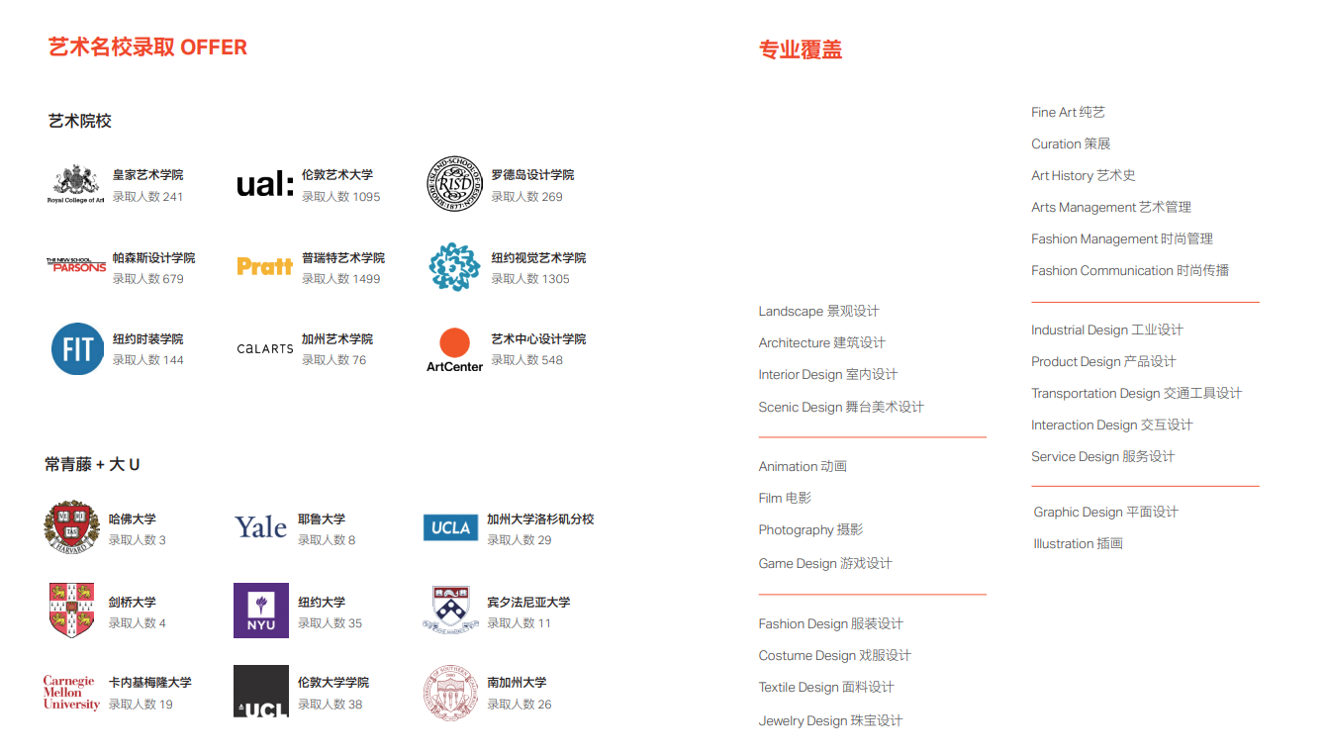1325x755 pixels.
Task: Click the orange ArtCenter dot logo
Action: click(x=454, y=350)
